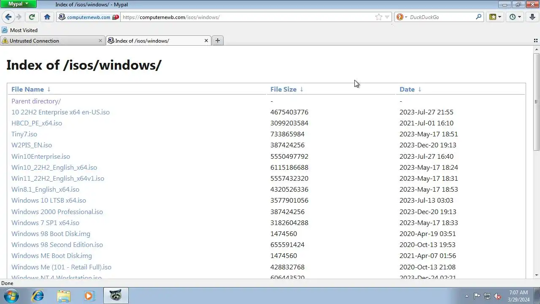
Task: Open the Mypal application menu
Action: (19, 4)
